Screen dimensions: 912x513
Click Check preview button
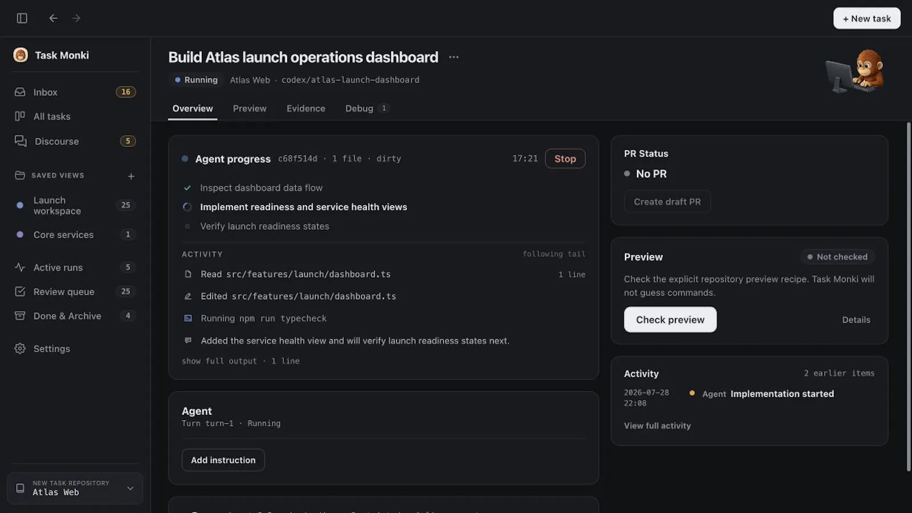tap(670, 320)
